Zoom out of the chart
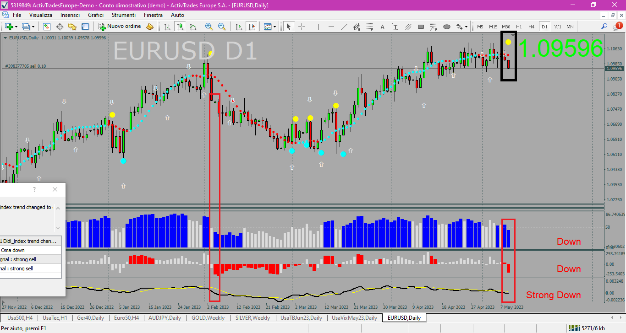626x333 pixels. pos(222,27)
